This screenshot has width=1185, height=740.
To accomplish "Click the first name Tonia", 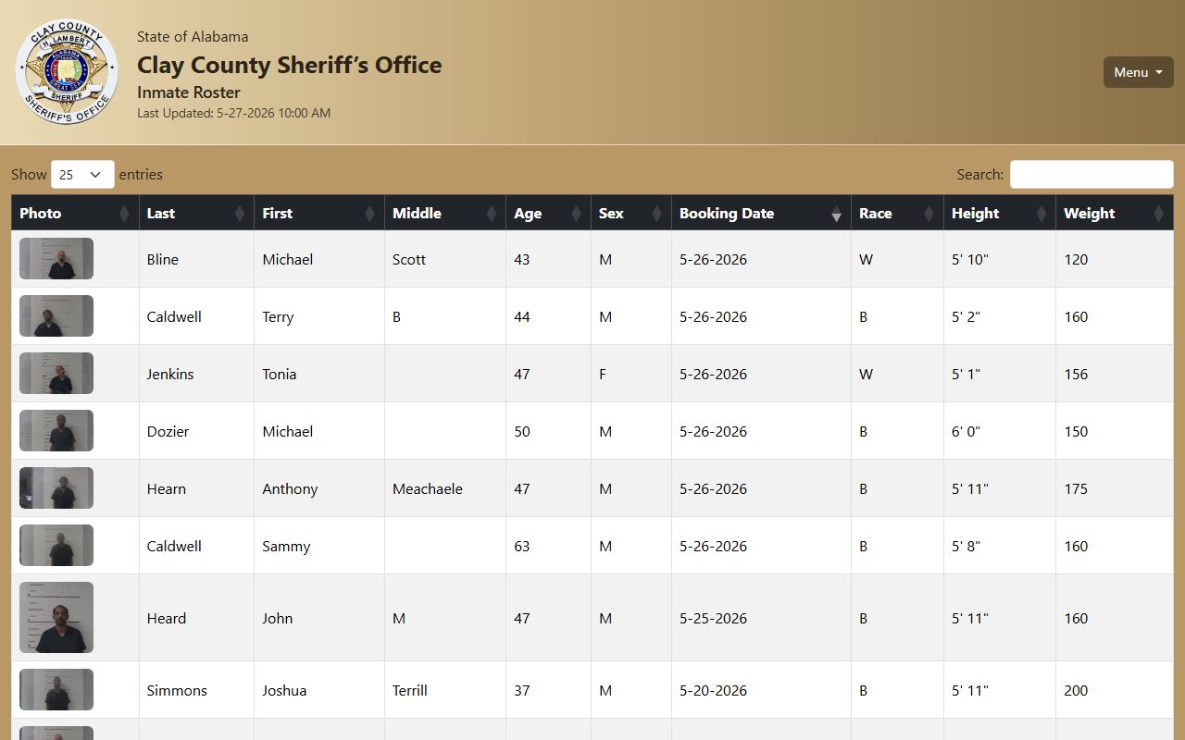I will click(280, 374).
